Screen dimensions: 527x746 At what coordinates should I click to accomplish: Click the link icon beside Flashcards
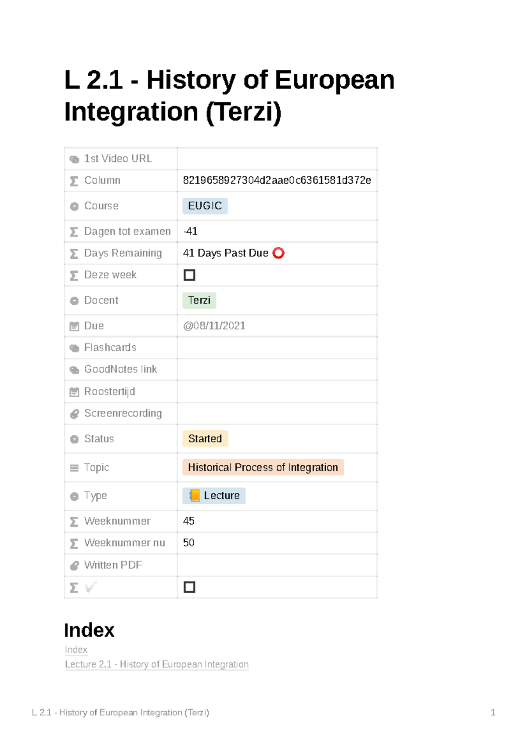click(x=74, y=348)
